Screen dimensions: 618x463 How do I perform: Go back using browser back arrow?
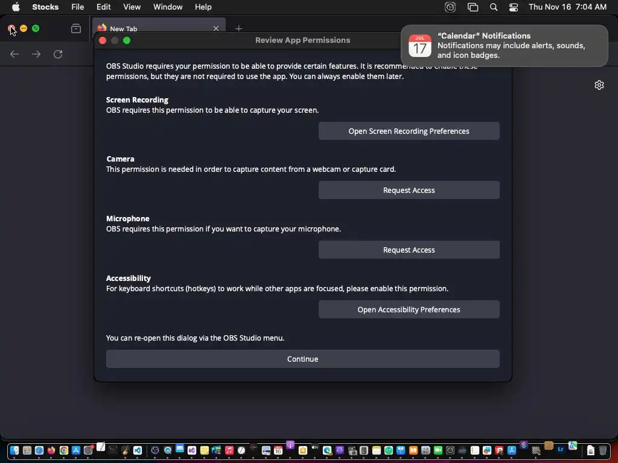14,54
